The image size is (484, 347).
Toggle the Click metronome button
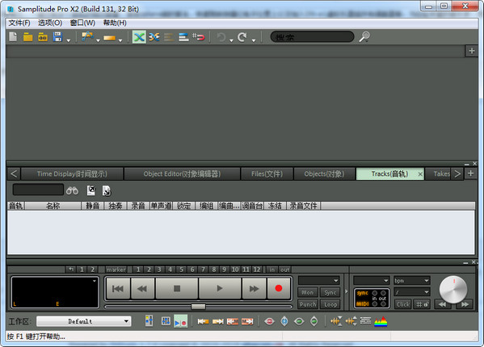(403, 304)
